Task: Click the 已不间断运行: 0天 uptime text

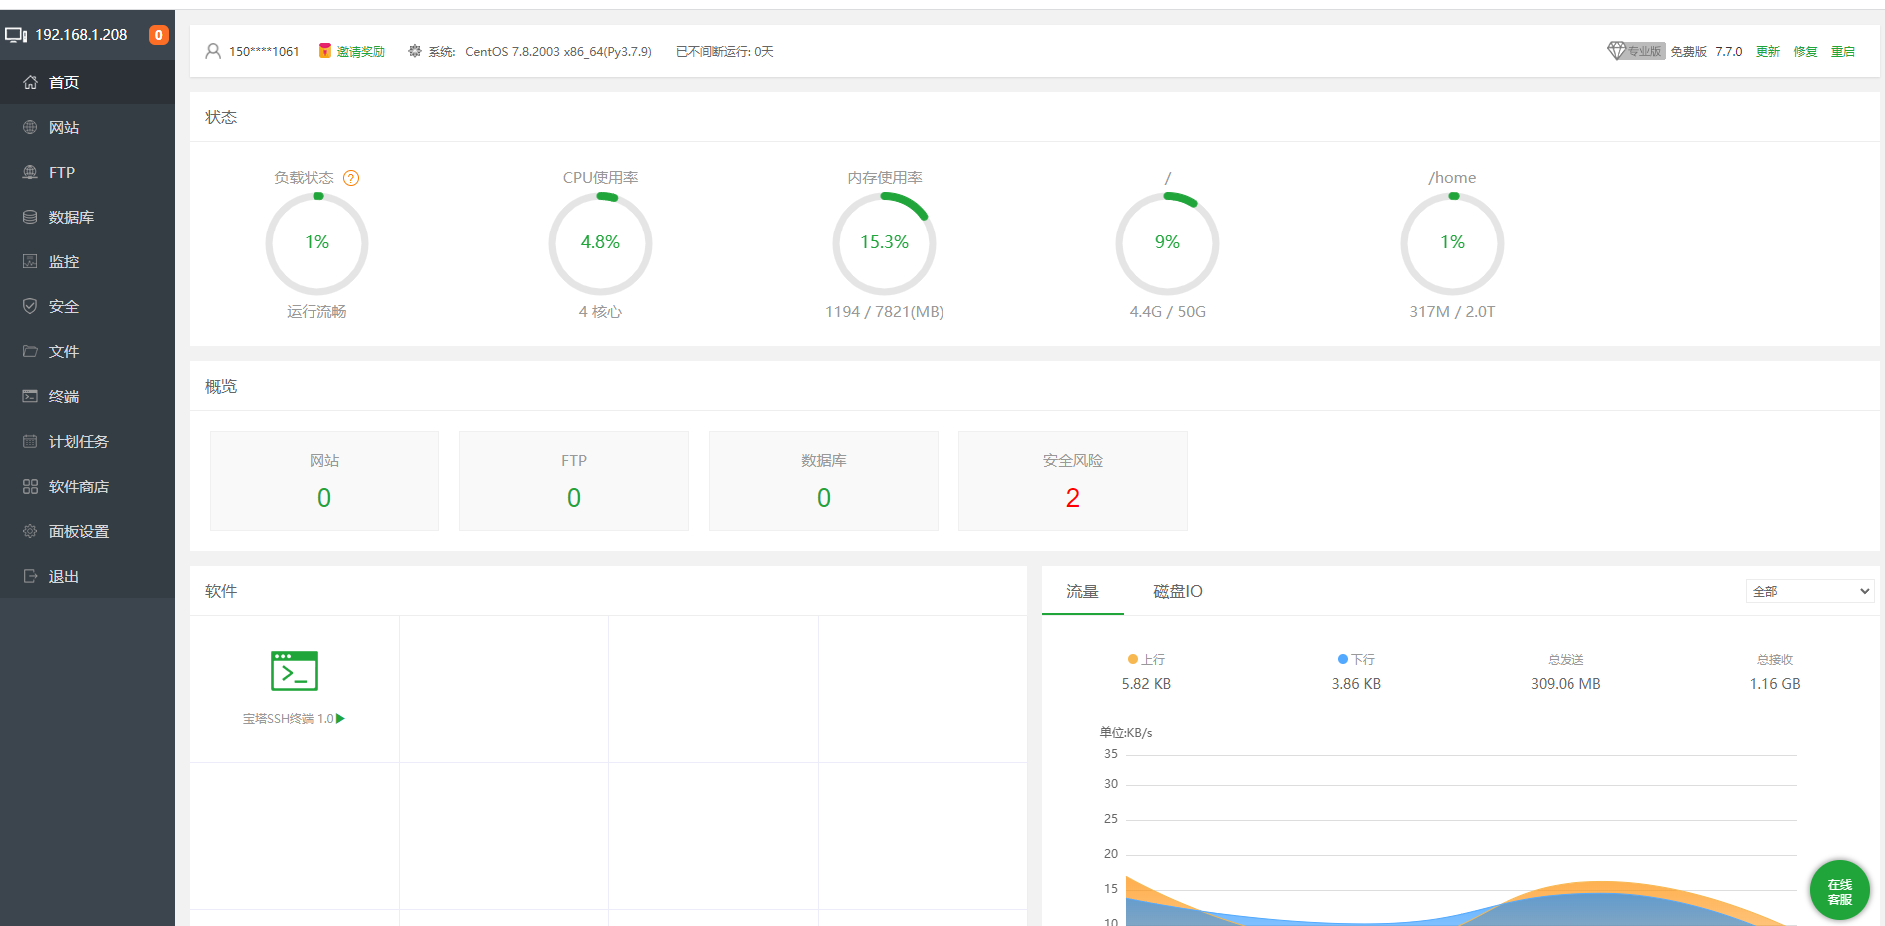Action: [724, 51]
